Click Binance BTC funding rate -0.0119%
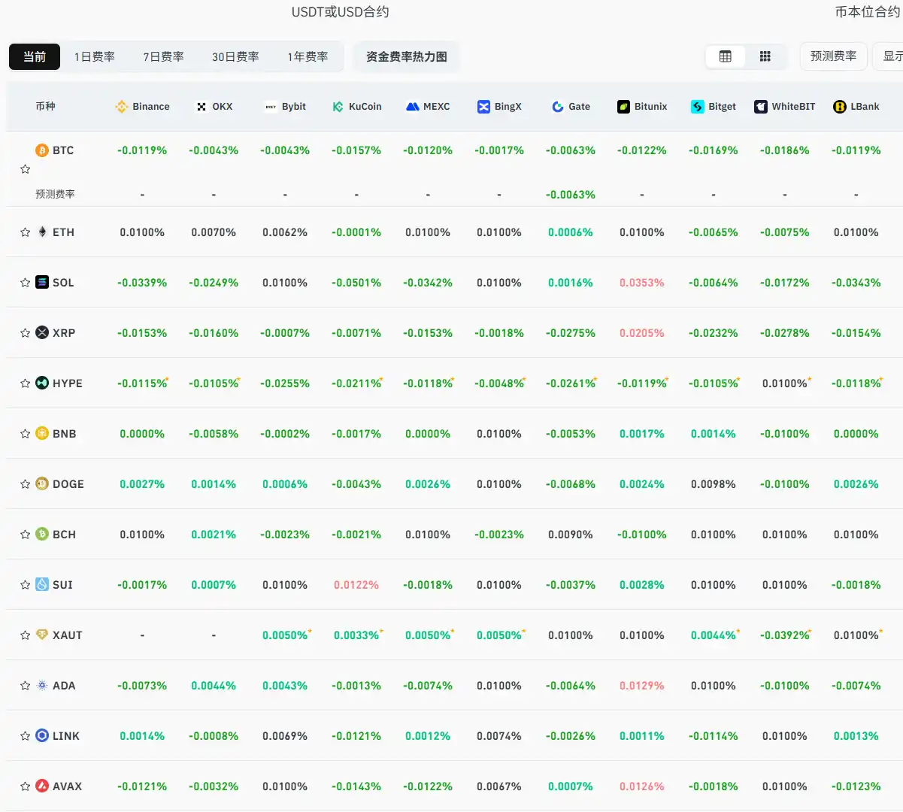 142,150
